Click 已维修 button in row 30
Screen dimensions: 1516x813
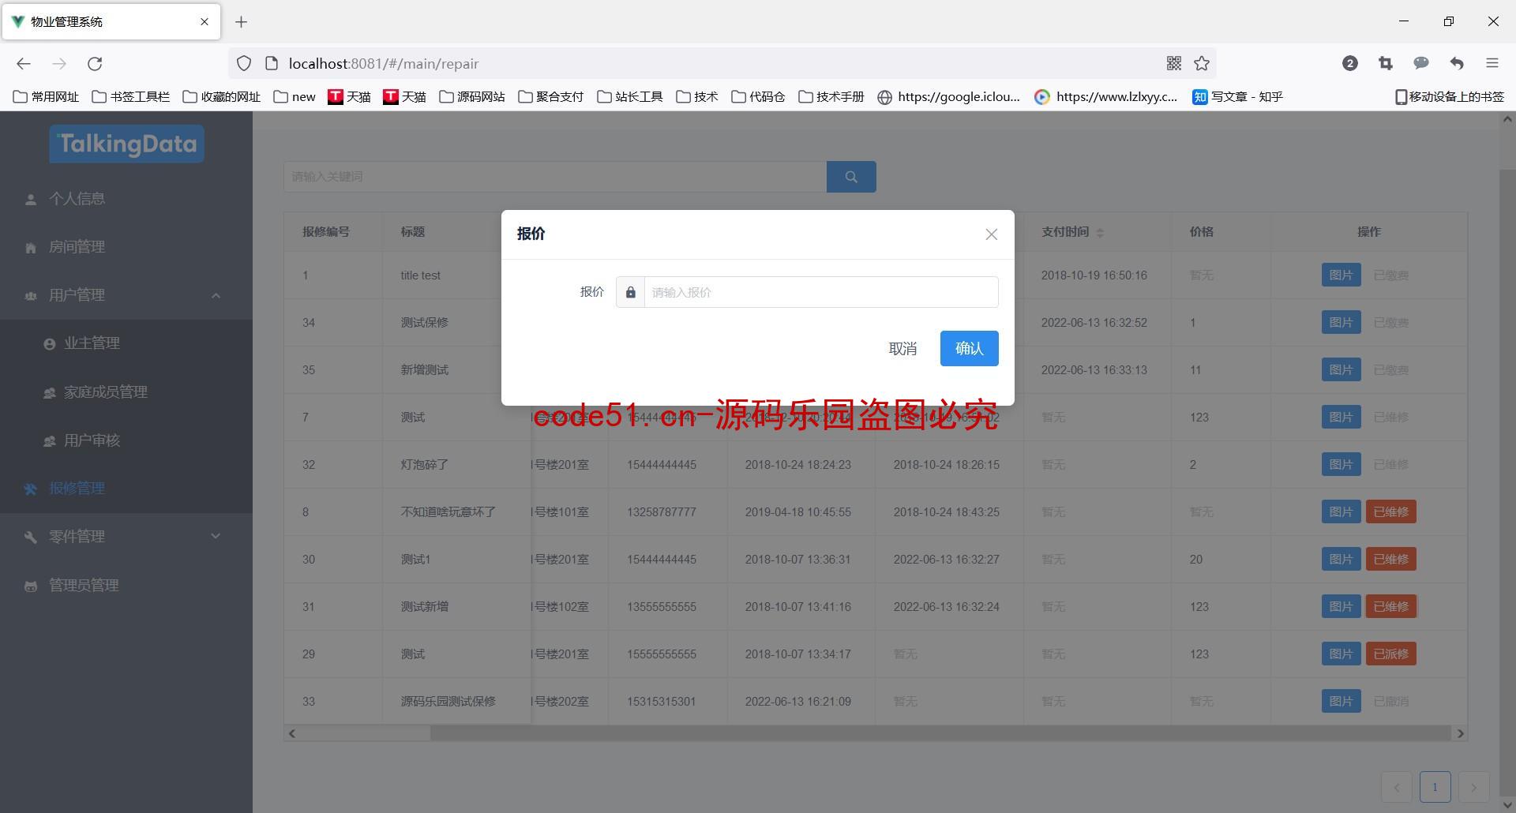point(1390,559)
